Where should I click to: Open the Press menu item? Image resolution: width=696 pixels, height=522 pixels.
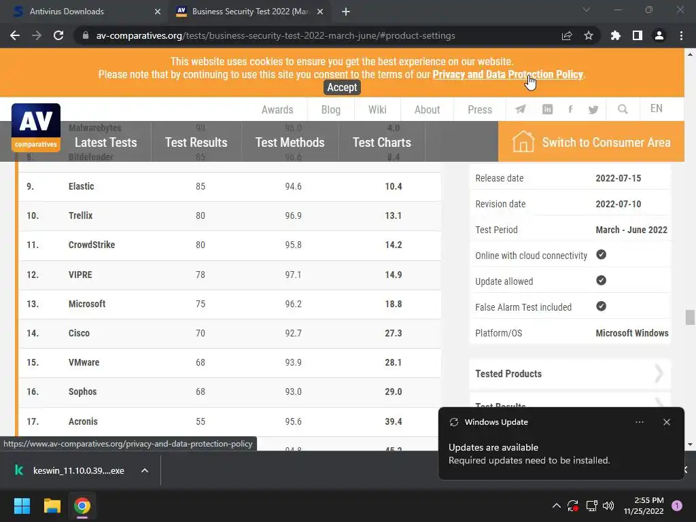pos(480,109)
